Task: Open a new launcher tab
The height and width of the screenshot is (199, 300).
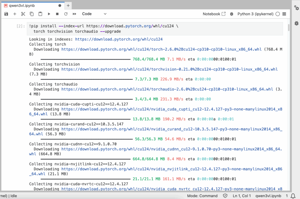Action: pos(68,5)
